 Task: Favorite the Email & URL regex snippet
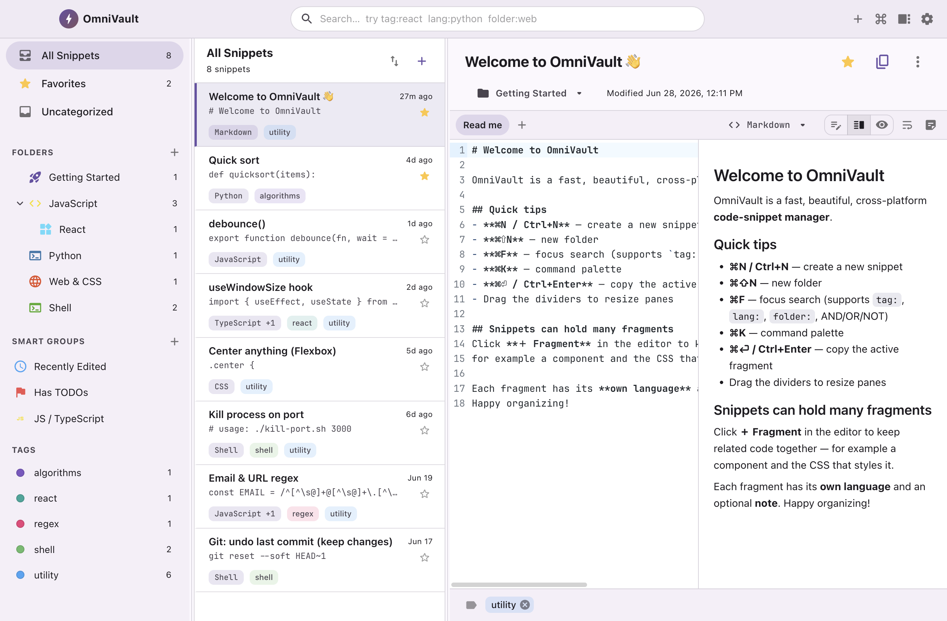[x=425, y=494]
